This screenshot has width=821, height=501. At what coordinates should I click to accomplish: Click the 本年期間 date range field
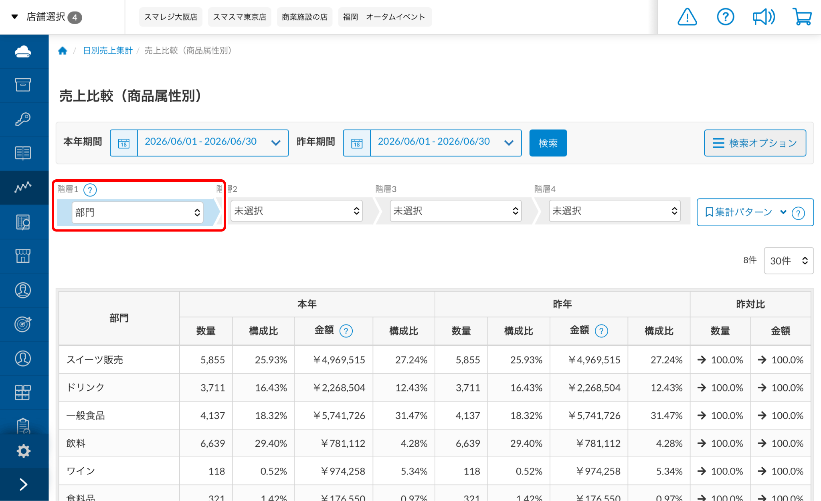[x=199, y=143]
